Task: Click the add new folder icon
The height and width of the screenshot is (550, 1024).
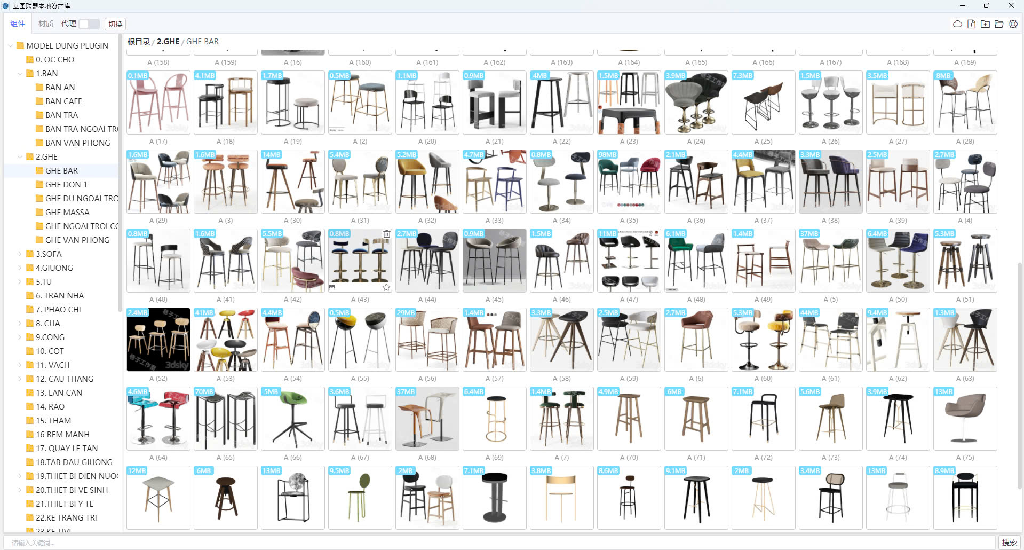Action: pos(985,24)
